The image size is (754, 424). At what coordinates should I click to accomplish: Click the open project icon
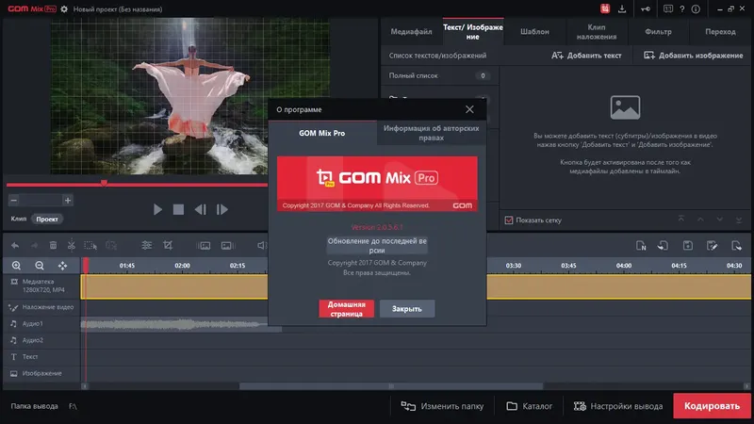pos(664,246)
